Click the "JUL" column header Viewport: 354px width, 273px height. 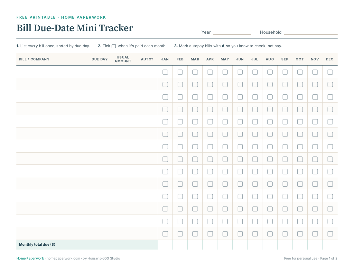[255, 59]
